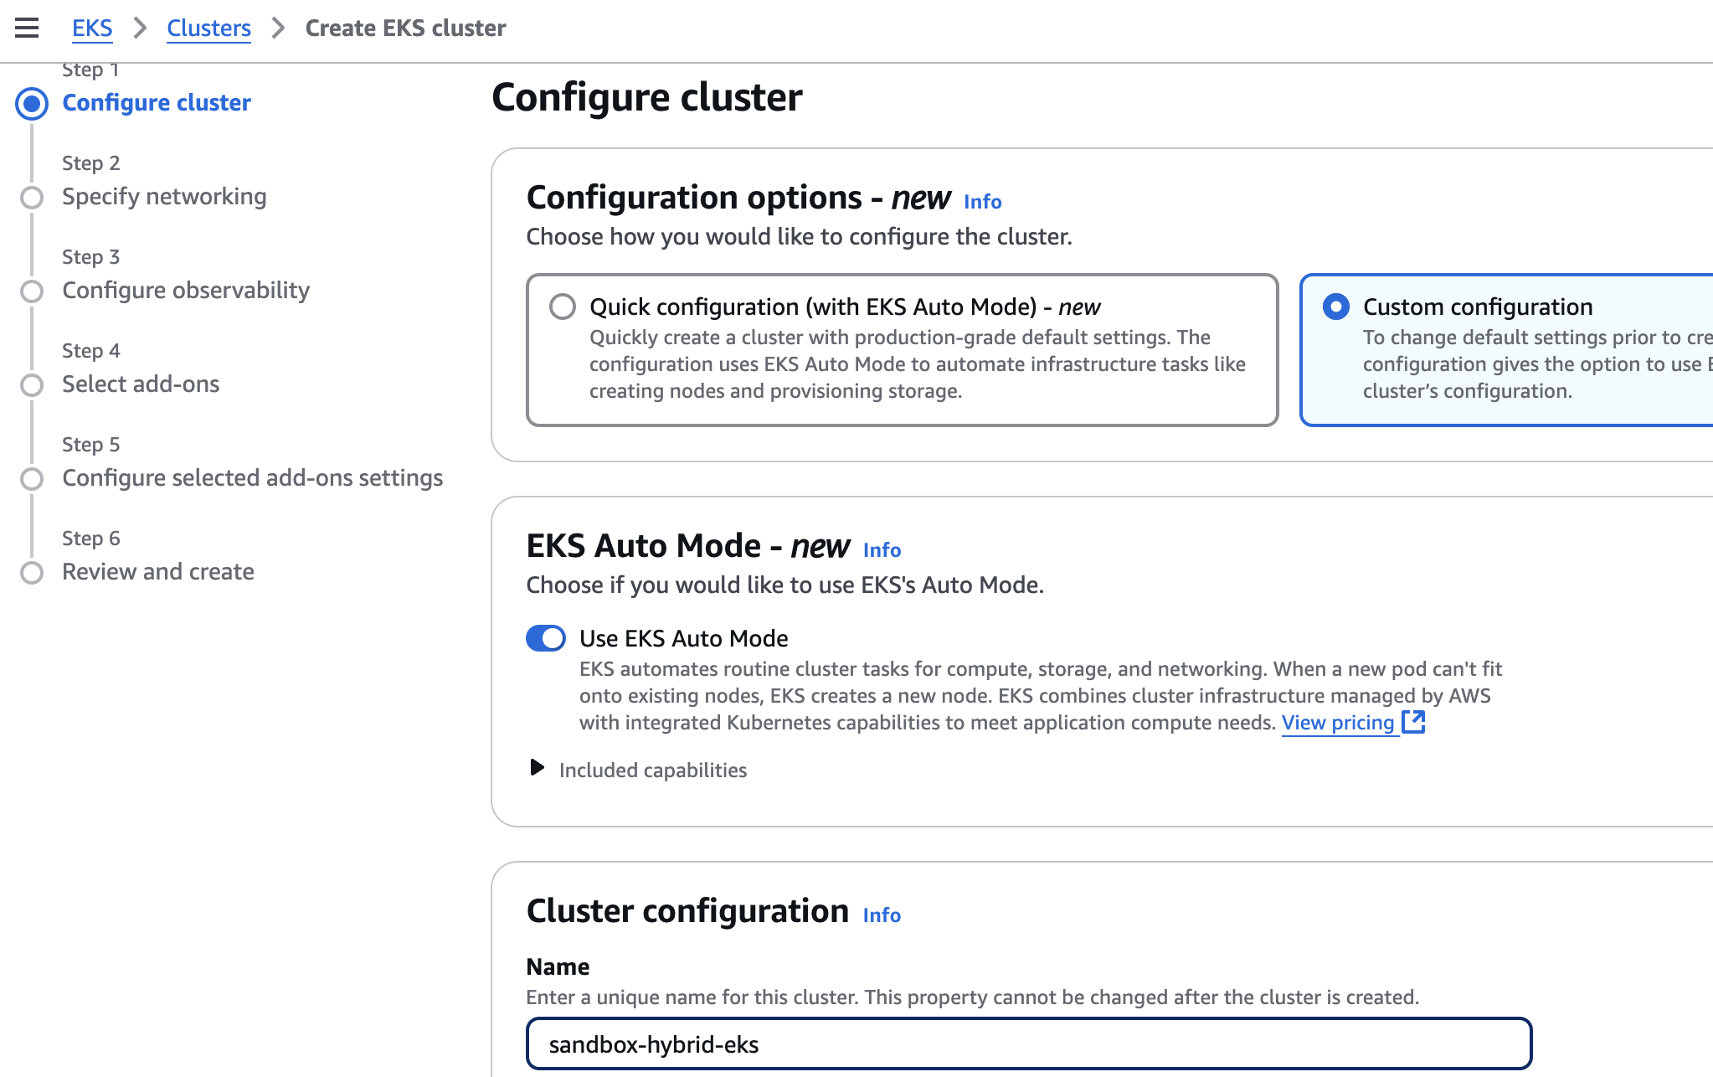Click the Info icon next to EKS Auto Mode
The height and width of the screenshot is (1077, 1713).
[x=882, y=550]
